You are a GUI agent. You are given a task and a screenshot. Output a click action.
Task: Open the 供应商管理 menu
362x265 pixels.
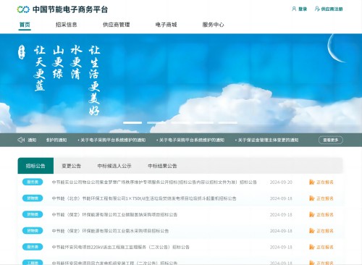click(117, 25)
